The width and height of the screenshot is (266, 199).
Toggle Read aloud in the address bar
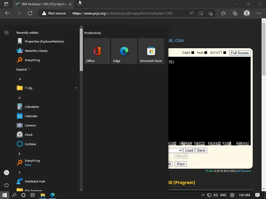click(191, 13)
